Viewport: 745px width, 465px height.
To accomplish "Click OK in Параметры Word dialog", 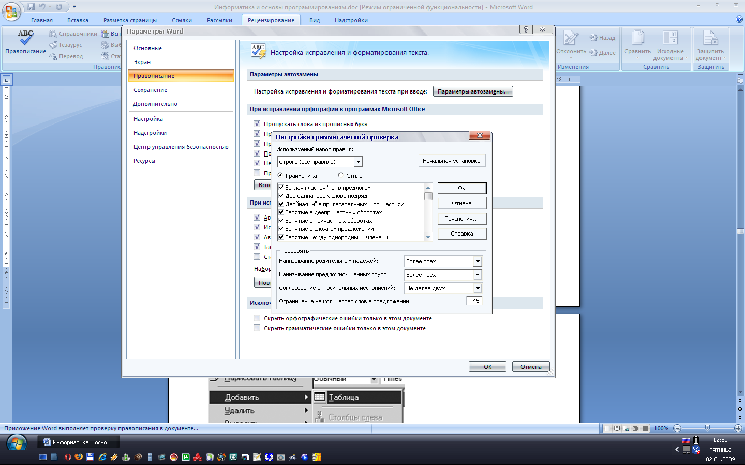I will click(x=487, y=367).
